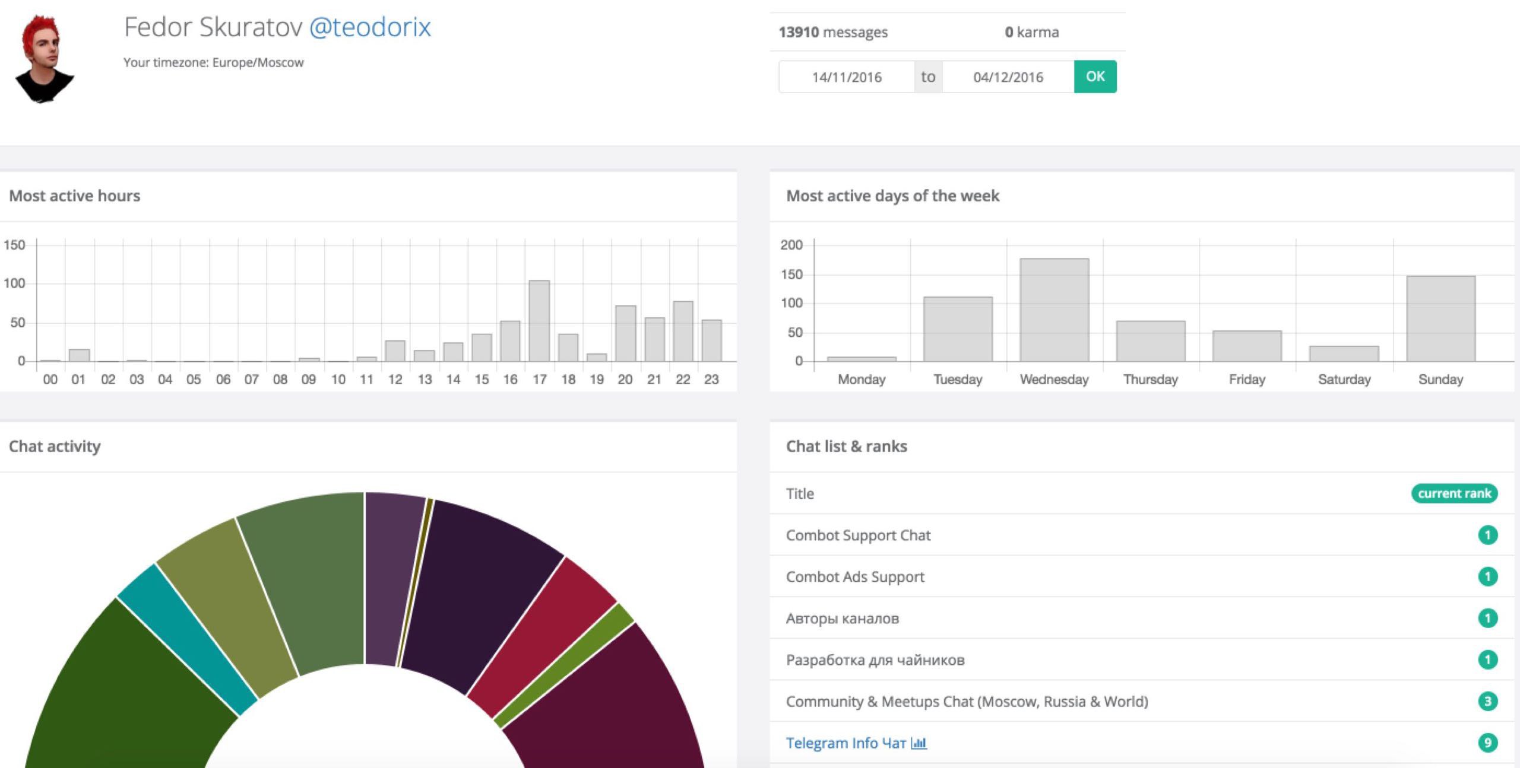
Task: Select the Разработка для чайников row title
Action: pyautogui.click(x=875, y=659)
